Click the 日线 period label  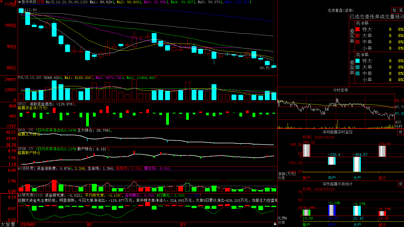(x=41, y=2)
